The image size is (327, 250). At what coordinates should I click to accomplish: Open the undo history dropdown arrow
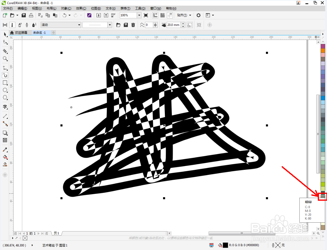click(69, 15)
